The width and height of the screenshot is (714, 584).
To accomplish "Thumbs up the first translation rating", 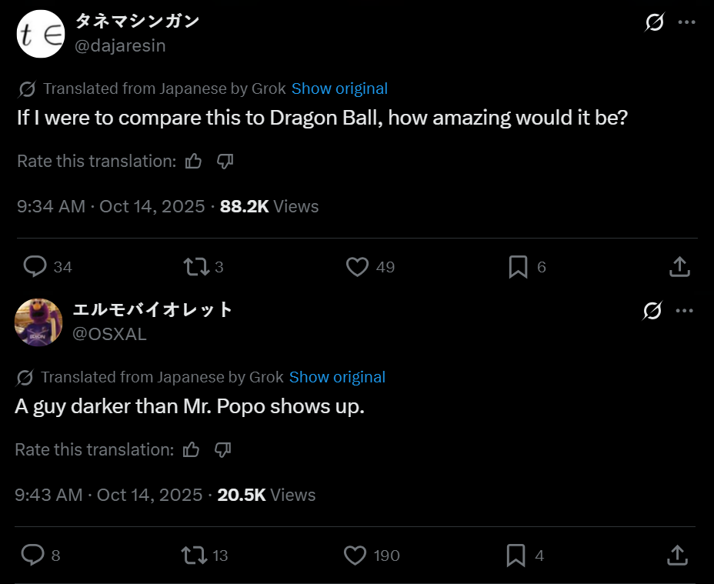I will [x=194, y=161].
